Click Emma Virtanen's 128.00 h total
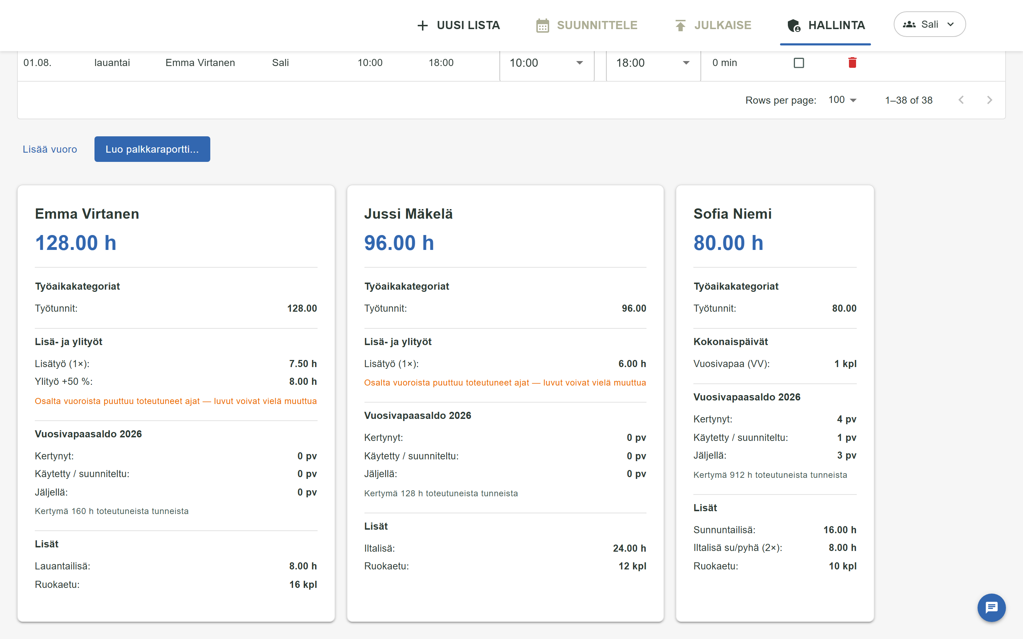1023x639 pixels. pos(76,243)
